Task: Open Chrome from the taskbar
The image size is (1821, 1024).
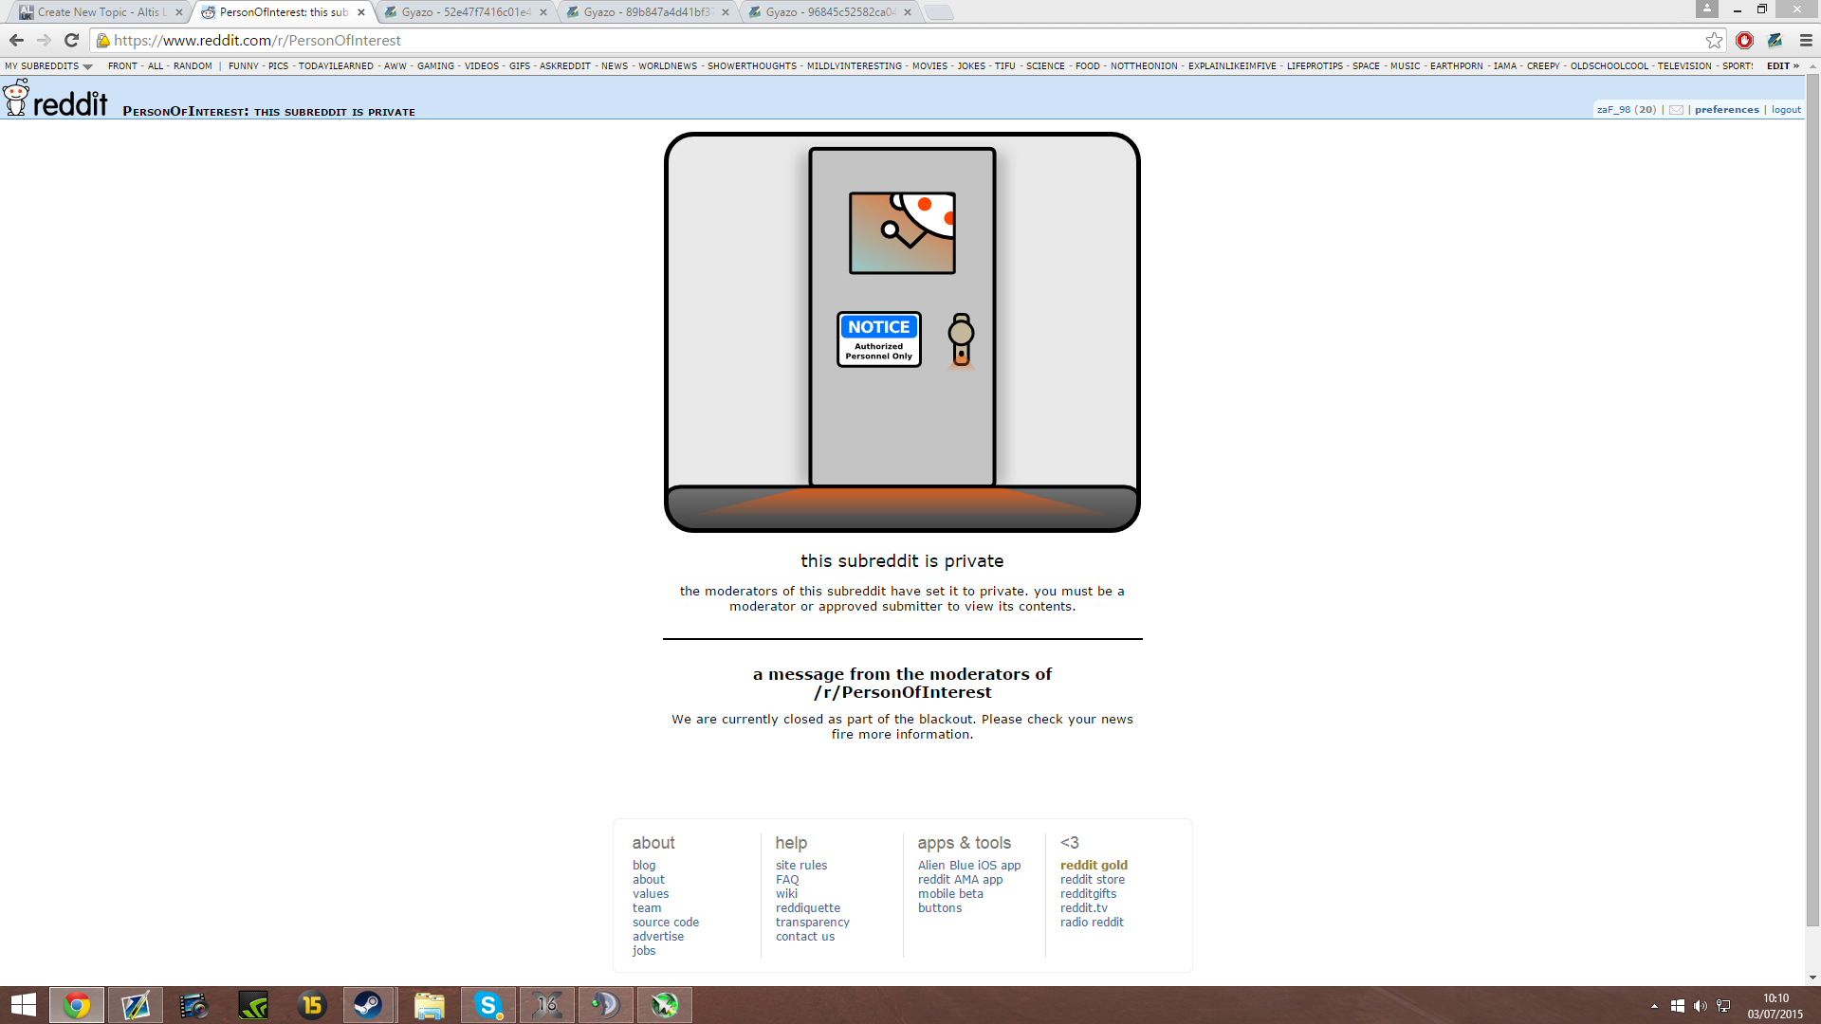Action: [x=77, y=1005]
